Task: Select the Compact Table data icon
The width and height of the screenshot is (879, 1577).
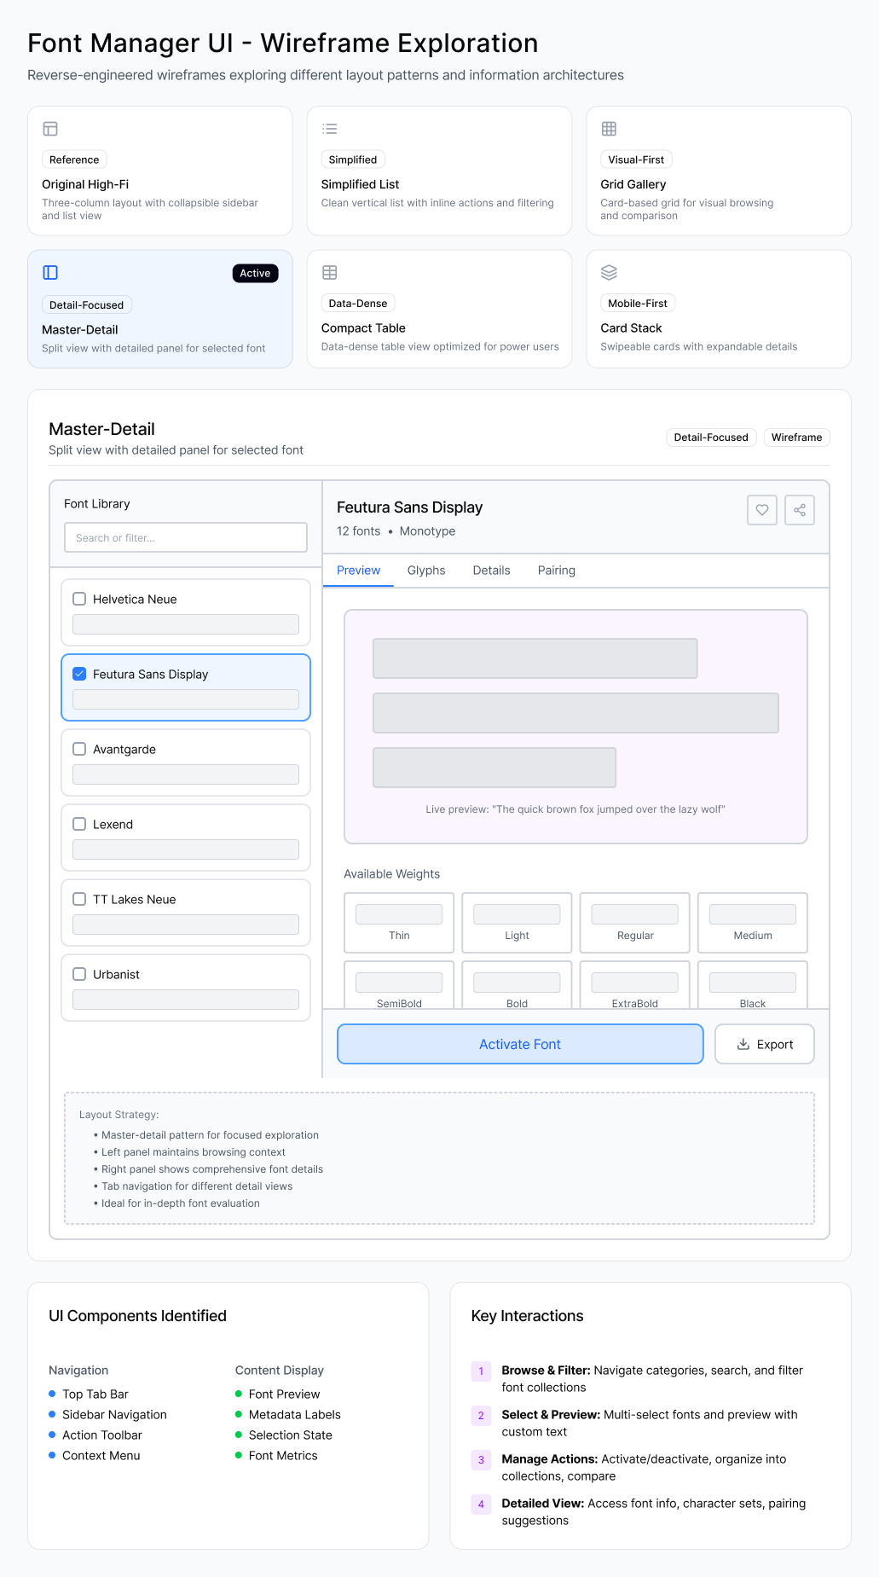Action: pos(330,273)
